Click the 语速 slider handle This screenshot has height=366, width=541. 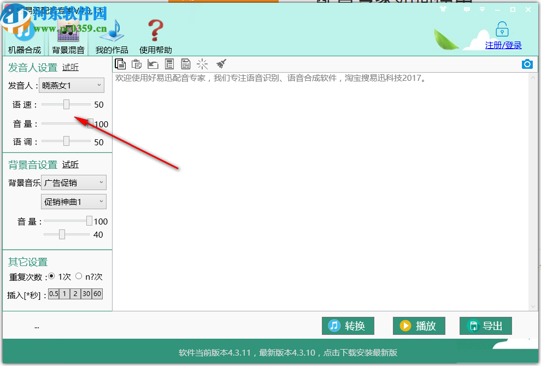tap(66, 104)
